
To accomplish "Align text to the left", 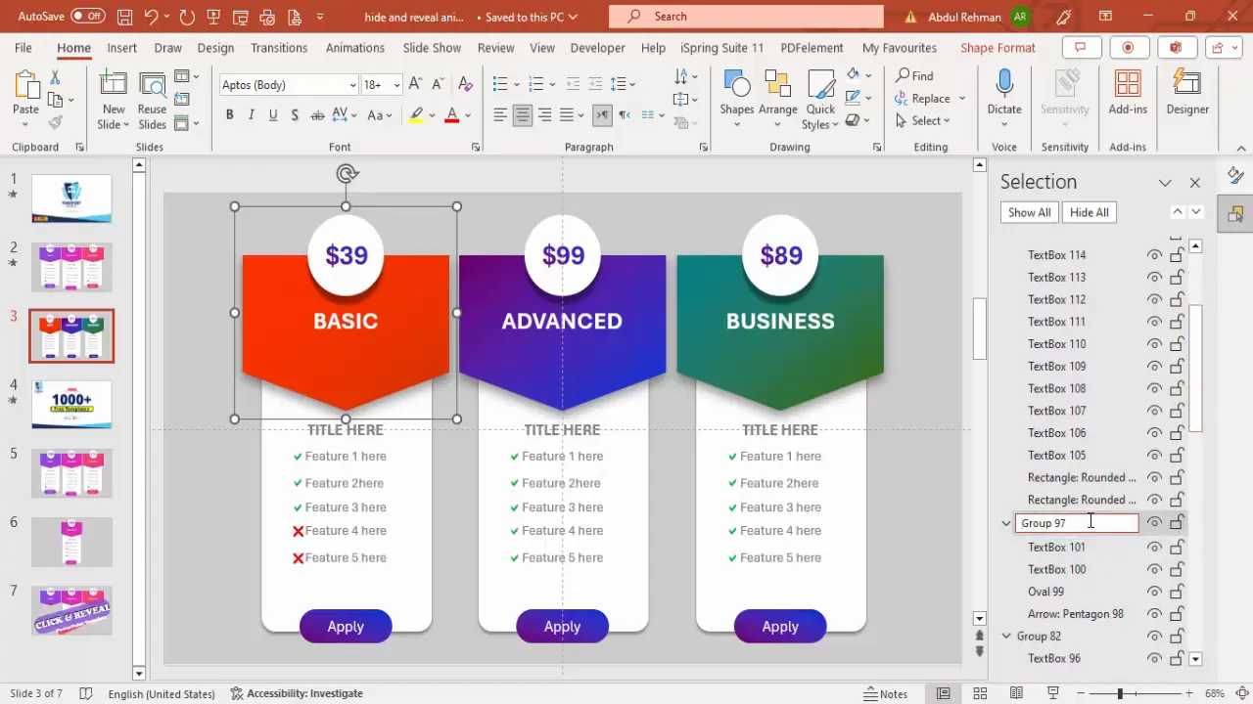I will pos(500,115).
